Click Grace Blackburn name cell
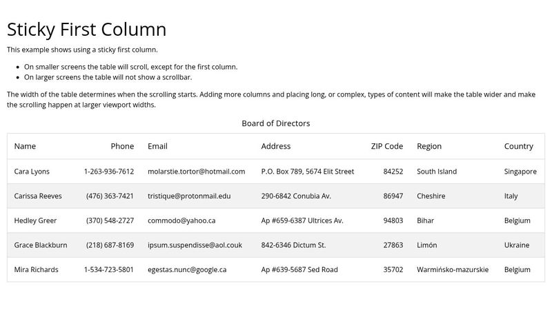 (x=41, y=245)
